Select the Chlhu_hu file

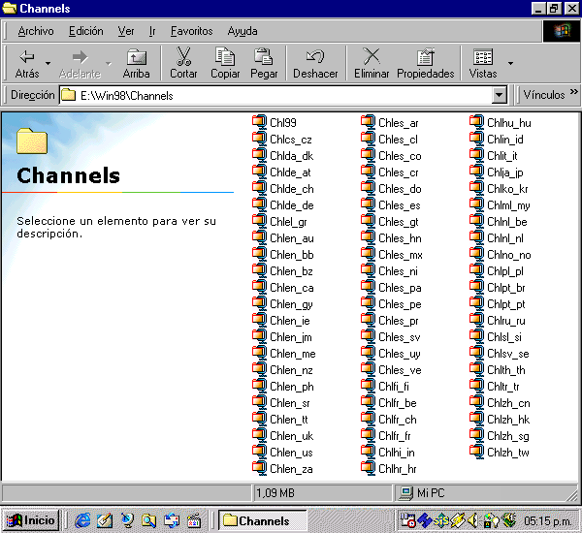coord(501,123)
